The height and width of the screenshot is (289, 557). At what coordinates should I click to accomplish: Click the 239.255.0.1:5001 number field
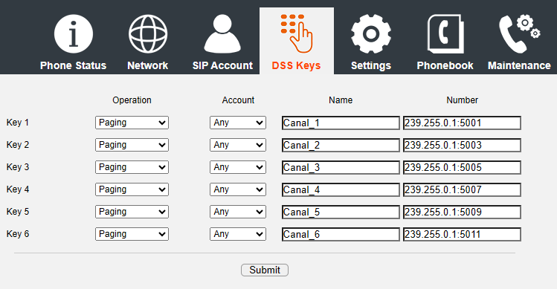pos(462,123)
